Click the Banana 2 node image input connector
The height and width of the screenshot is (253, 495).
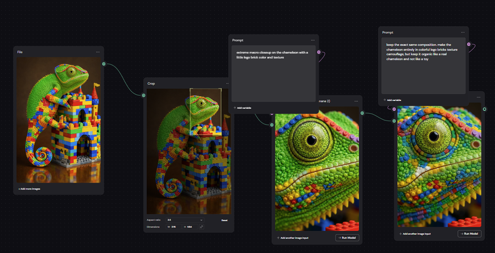coord(272,125)
